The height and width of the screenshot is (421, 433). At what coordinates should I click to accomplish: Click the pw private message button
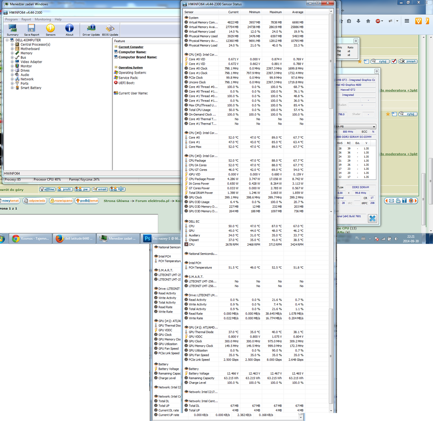tap(82, 189)
